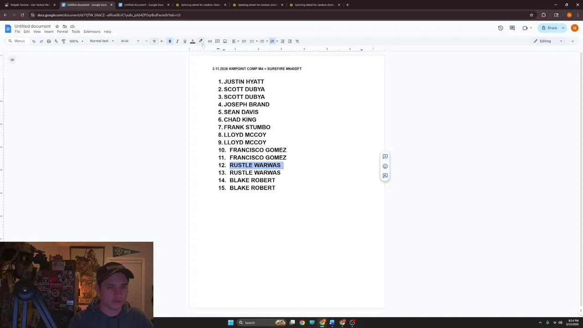Viewport: 583px width, 328px height.
Task: Click the Insert image icon
Action: point(225,41)
